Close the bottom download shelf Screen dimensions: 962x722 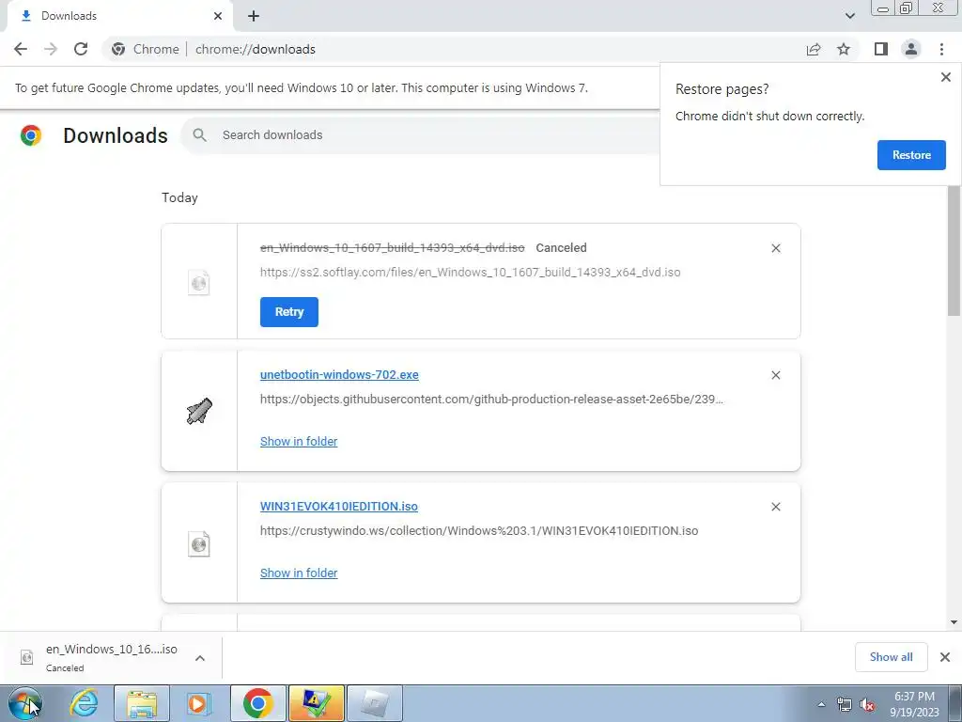(x=945, y=657)
